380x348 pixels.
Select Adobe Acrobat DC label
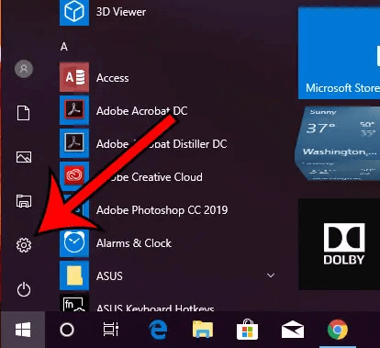pyautogui.click(x=141, y=111)
